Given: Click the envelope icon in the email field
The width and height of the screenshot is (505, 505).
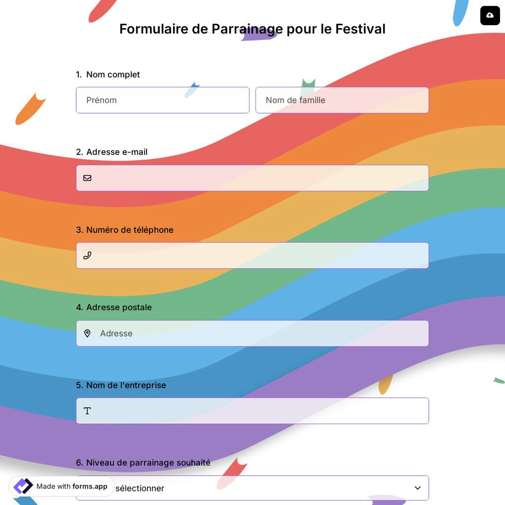Looking at the screenshot, I should 87,178.
